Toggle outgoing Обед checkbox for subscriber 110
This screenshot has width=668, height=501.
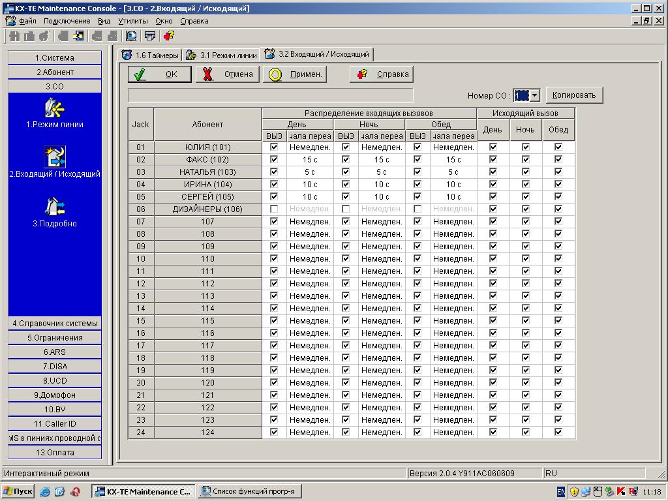(558, 258)
